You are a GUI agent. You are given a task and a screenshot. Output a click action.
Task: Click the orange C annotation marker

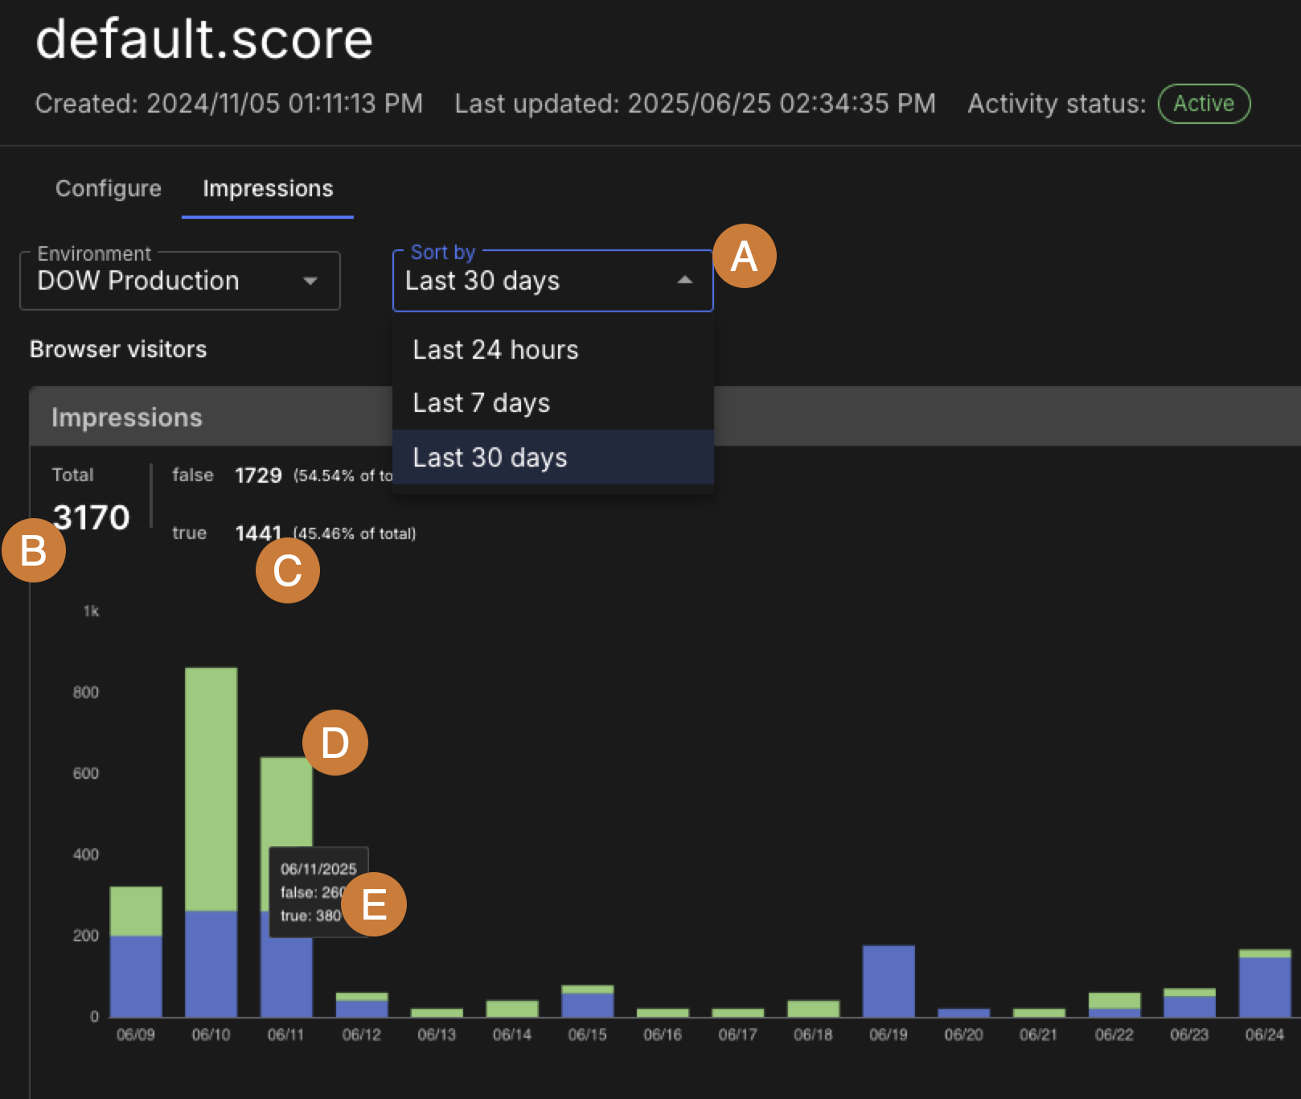tap(287, 570)
